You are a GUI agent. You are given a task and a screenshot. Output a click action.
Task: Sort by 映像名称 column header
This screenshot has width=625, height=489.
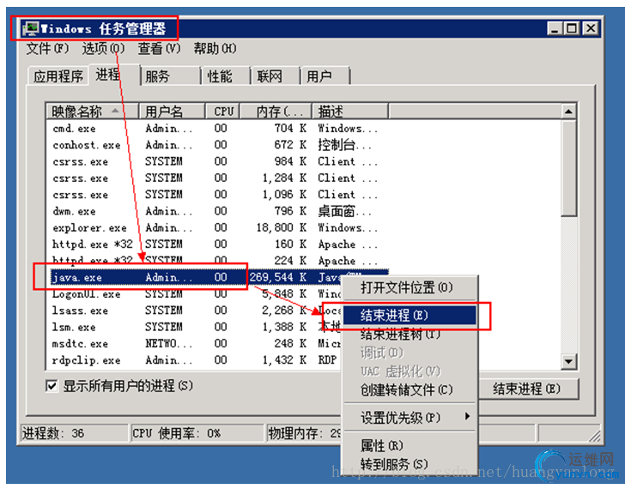(x=93, y=112)
